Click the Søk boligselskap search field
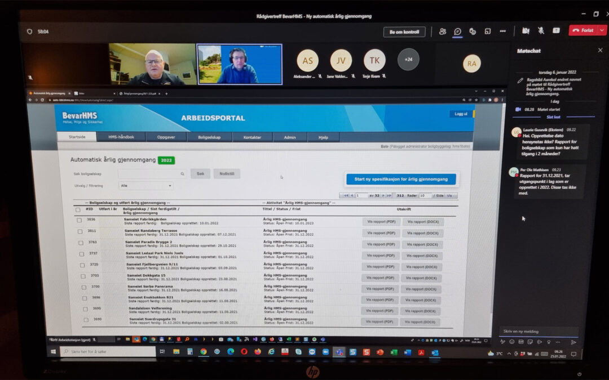This screenshot has width=609, height=380. coord(152,174)
